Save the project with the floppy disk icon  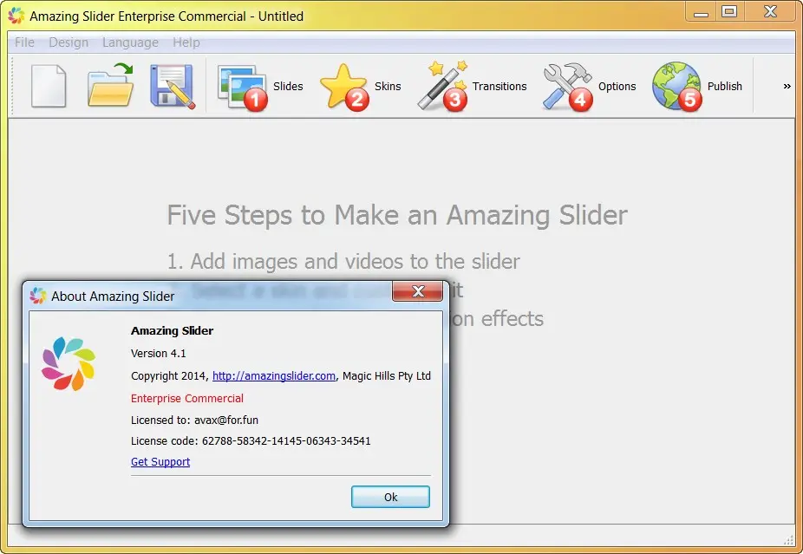(173, 86)
